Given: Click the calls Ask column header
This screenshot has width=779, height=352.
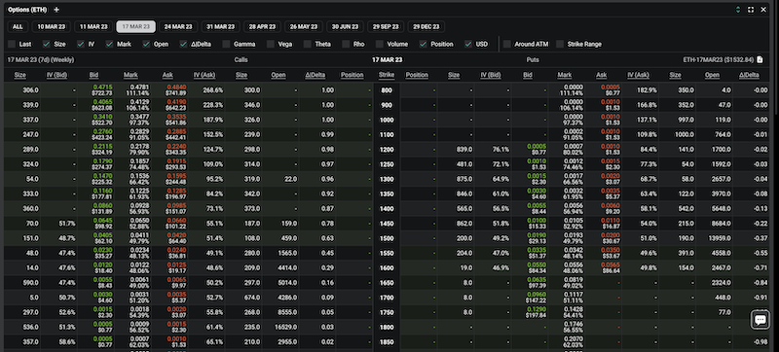Looking at the screenshot, I should (x=167, y=75).
